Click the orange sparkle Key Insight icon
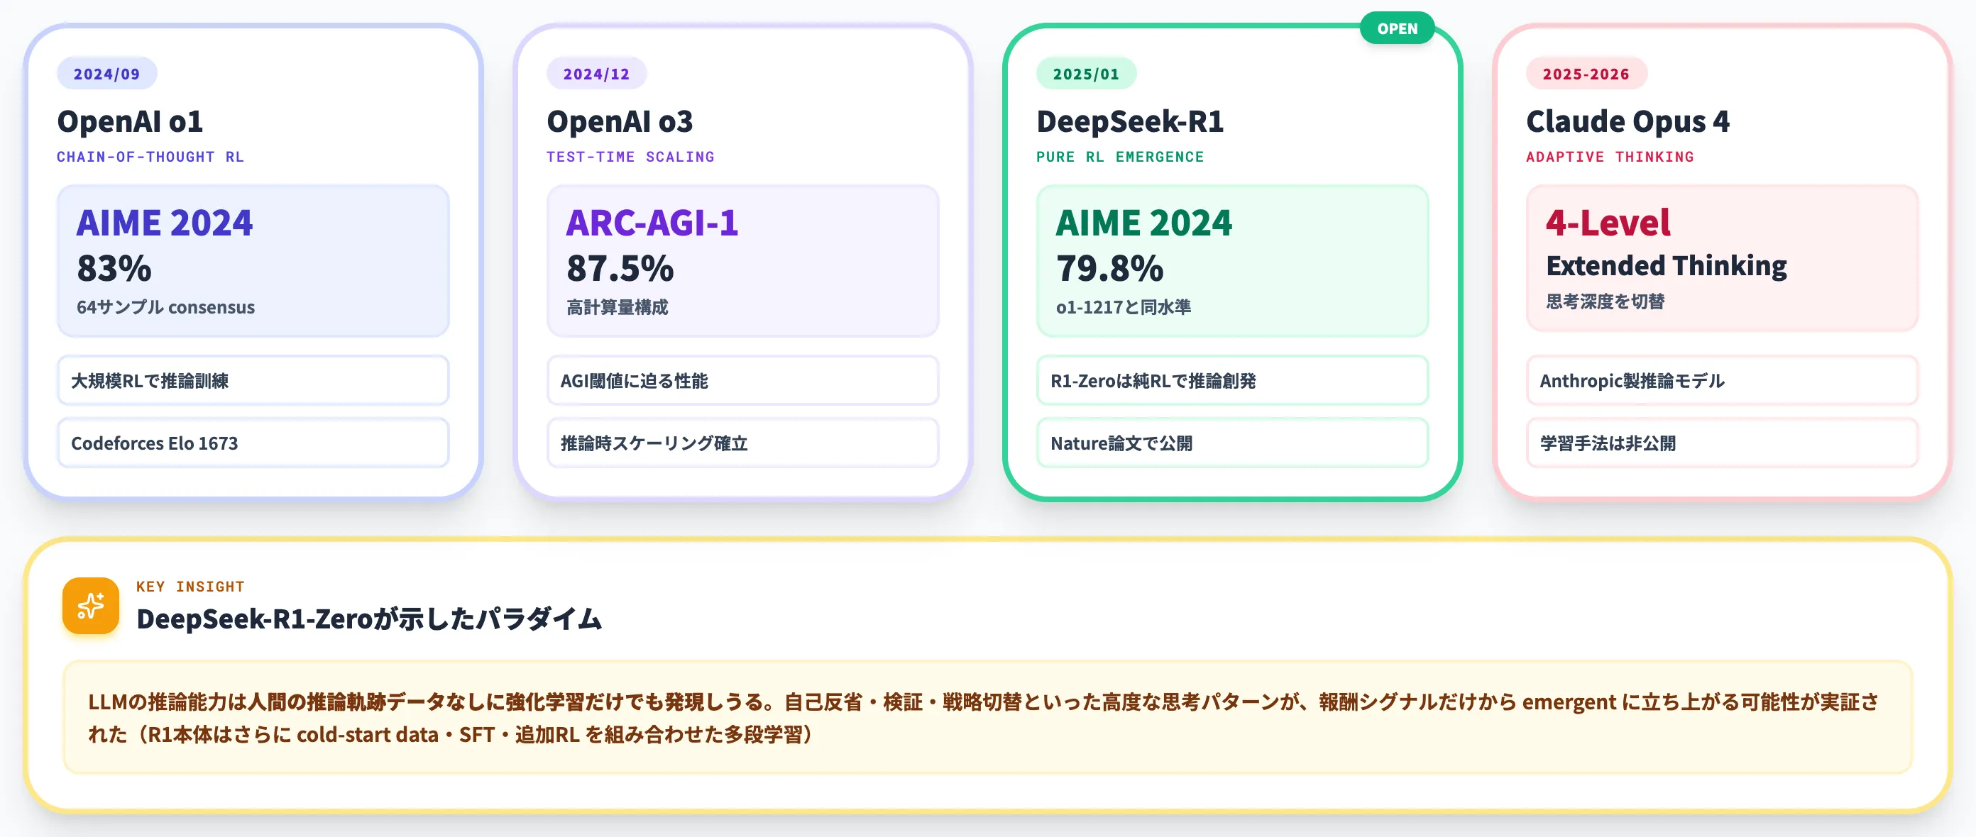The image size is (1976, 837). 91,606
